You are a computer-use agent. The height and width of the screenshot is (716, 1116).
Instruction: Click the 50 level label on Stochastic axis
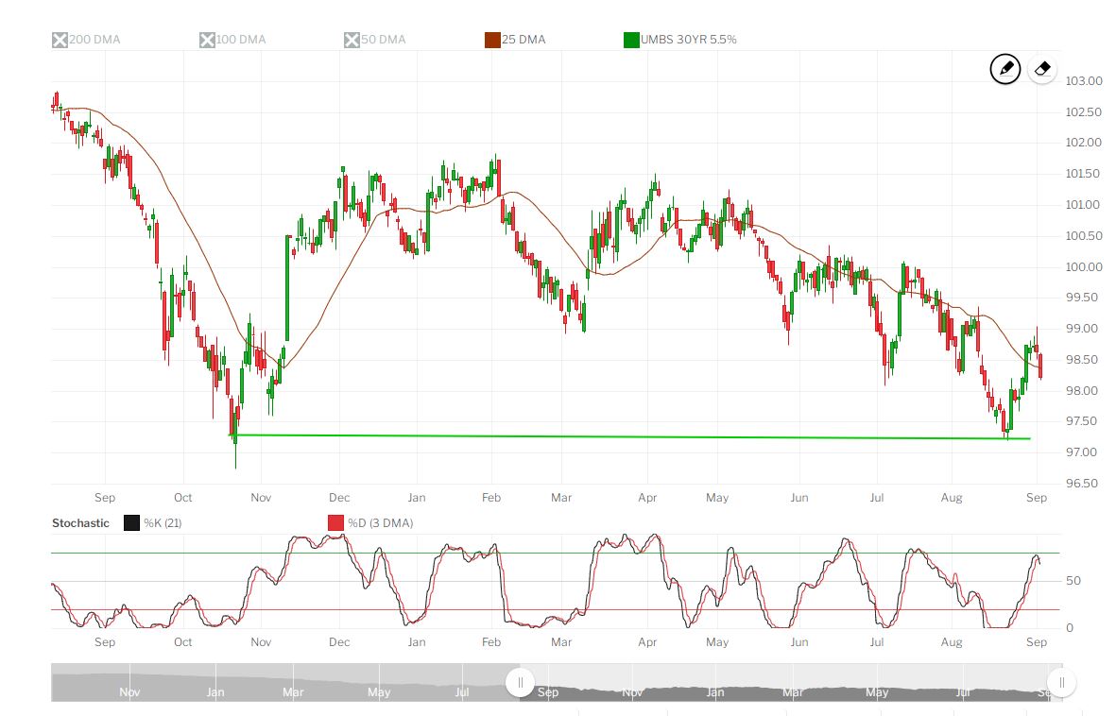tap(1073, 581)
